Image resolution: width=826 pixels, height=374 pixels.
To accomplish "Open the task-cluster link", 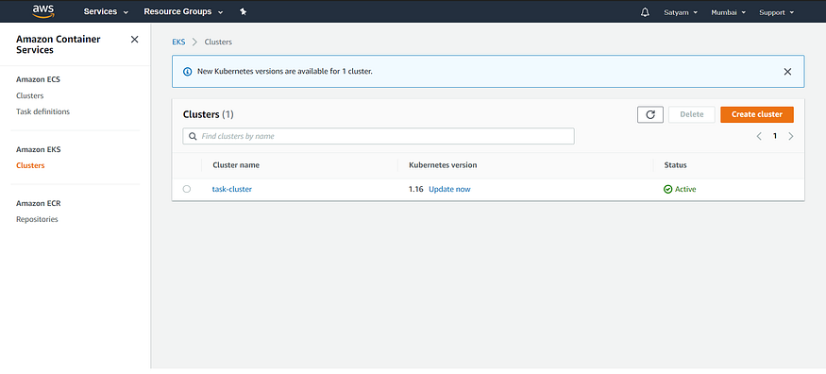I will 232,189.
